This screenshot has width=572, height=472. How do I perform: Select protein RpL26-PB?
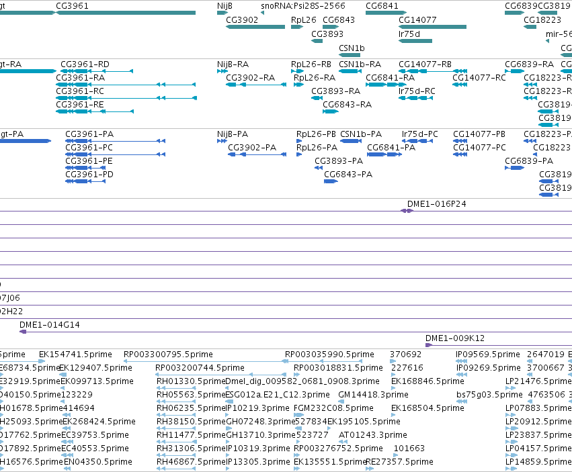click(x=317, y=134)
